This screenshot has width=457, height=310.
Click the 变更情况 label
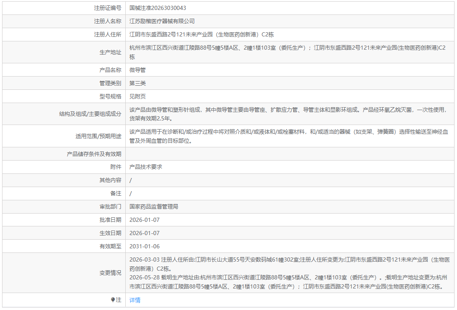coord(110,273)
